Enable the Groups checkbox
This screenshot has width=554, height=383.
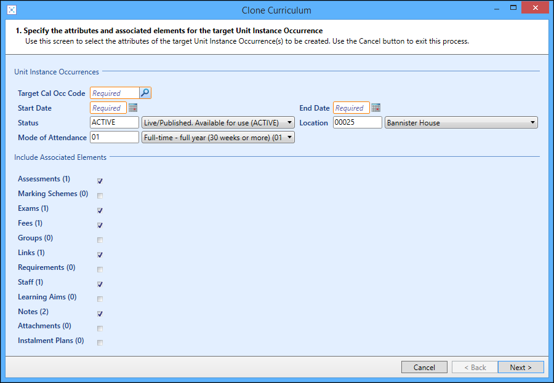pos(100,240)
